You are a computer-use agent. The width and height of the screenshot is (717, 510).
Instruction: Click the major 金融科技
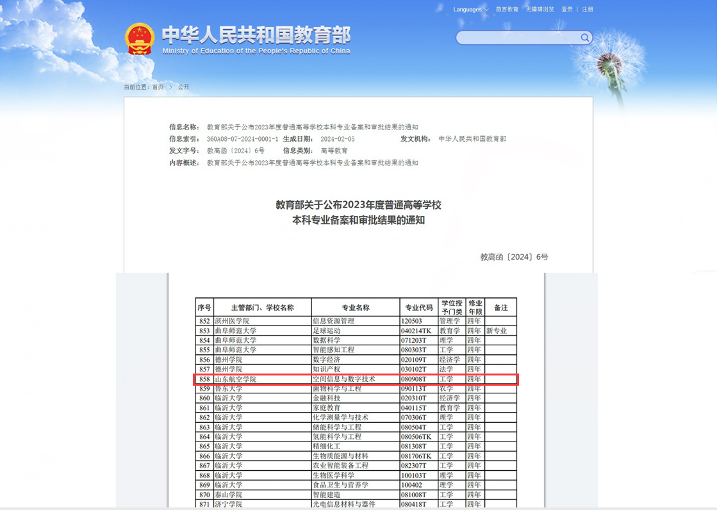pos(327,399)
